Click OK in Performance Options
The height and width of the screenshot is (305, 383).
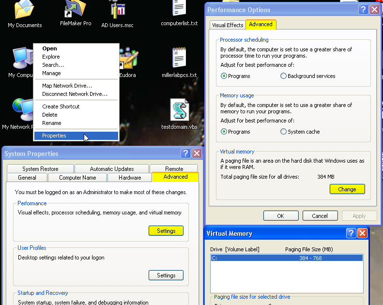tap(281, 216)
